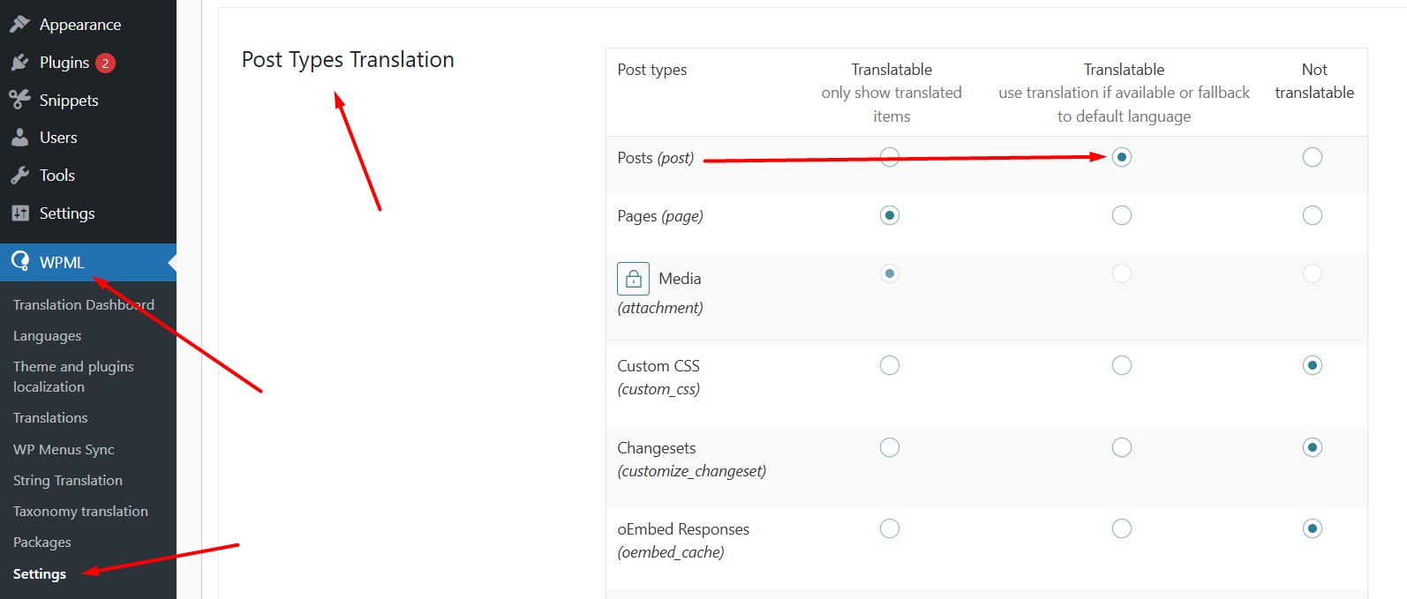Open WP Menus Sync page

coord(64,450)
